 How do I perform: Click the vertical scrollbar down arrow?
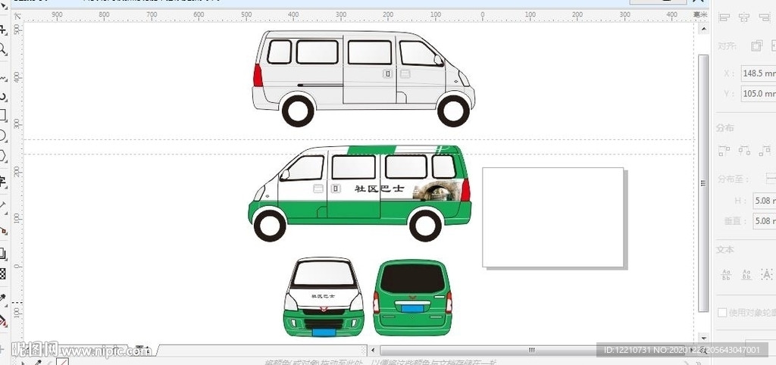pos(703,337)
